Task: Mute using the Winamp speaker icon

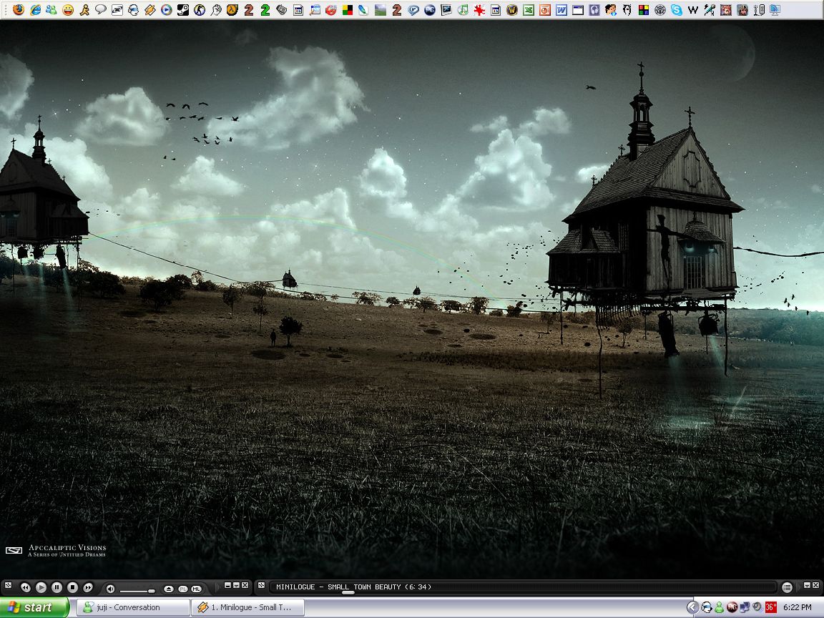Action: click(x=110, y=589)
